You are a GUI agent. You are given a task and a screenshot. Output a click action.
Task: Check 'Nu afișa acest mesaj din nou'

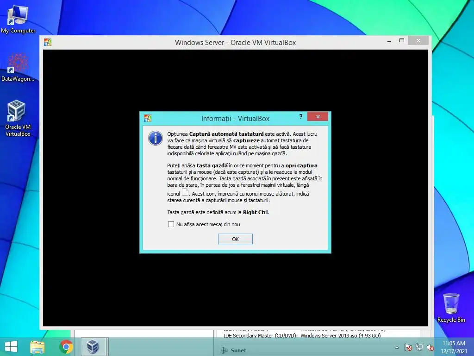click(x=171, y=224)
